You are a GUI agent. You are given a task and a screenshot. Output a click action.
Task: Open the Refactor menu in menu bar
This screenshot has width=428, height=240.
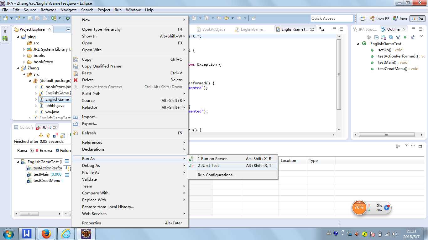coord(48,10)
